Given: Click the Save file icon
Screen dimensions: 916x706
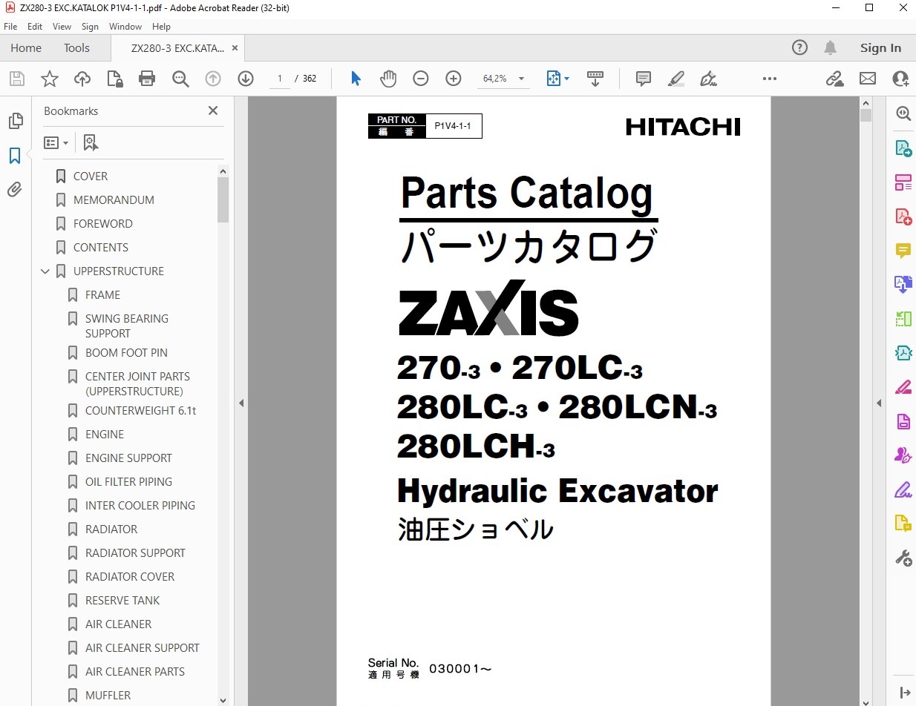Looking at the screenshot, I should click(x=17, y=79).
